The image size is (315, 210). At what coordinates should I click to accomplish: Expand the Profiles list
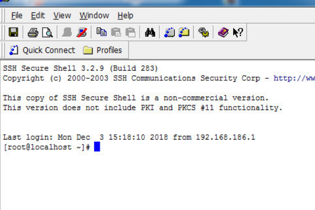pyautogui.click(x=102, y=50)
